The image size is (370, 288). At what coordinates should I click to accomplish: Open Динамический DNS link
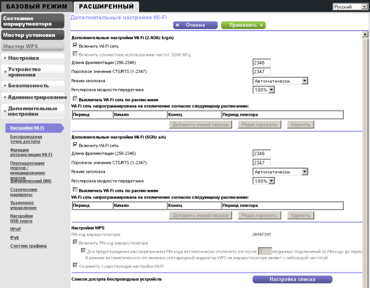coord(30,181)
